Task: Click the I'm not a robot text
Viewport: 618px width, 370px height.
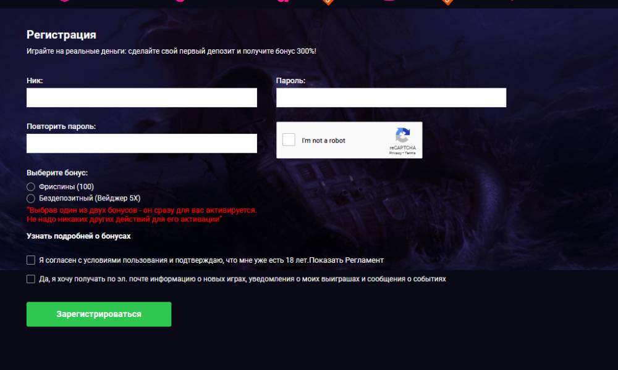Action: click(323, 141)
